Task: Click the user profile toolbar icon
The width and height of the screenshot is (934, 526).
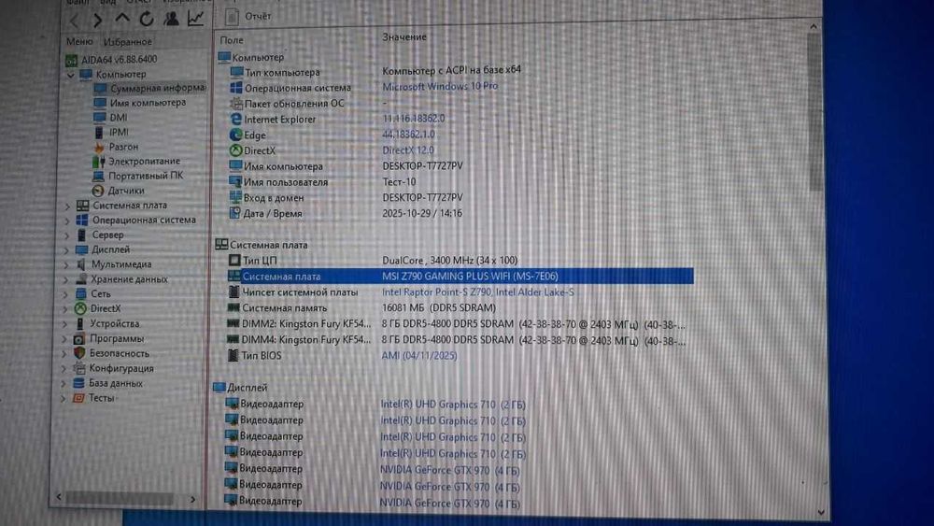Action: pos(172,19)
